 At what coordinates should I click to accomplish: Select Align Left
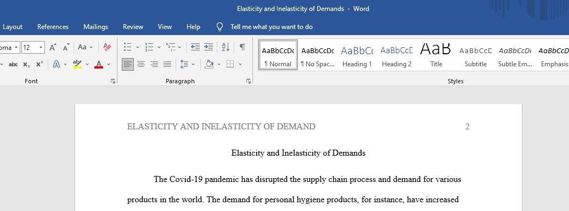point(128,64)
